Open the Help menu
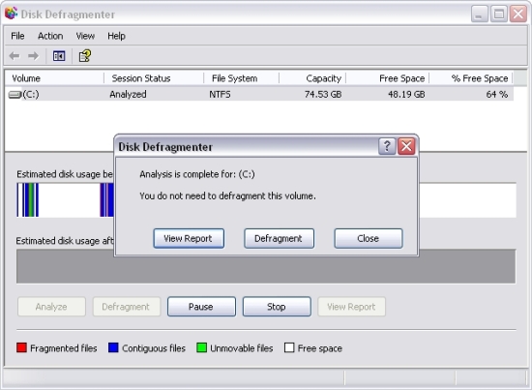This screenshot has height=390, width=532. pos(116,36)
